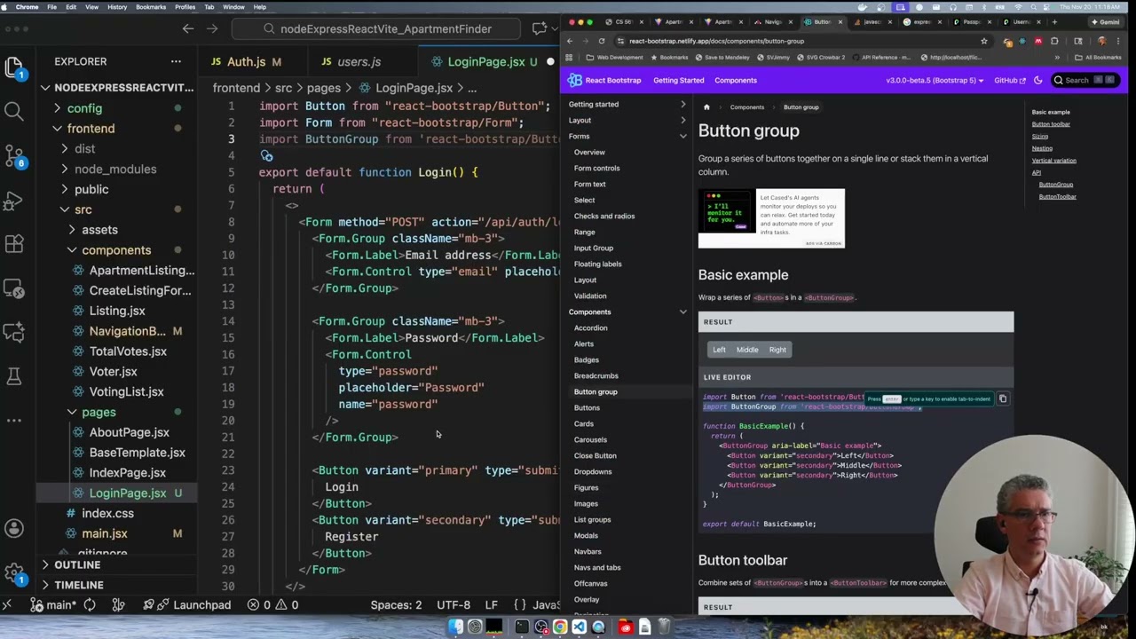Open Run and Debug view

coord(13,200)
